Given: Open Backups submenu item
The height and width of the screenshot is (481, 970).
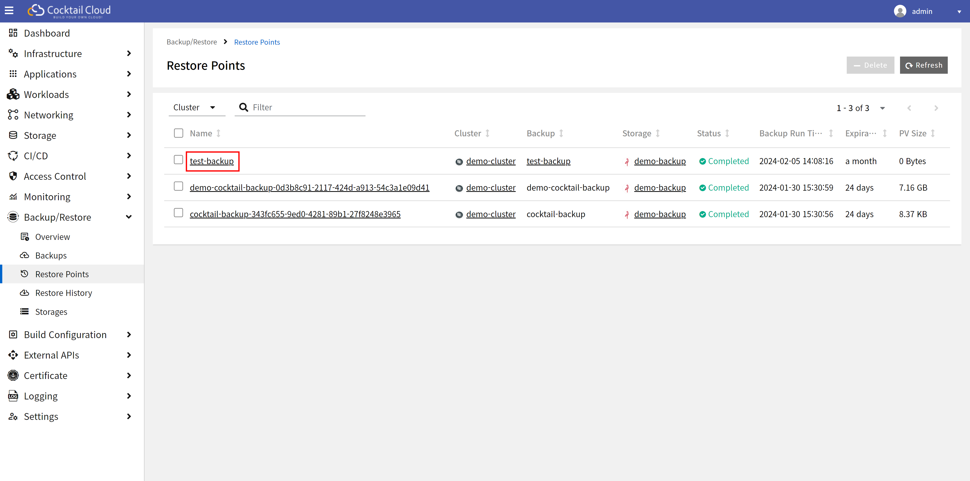Looking at the screenshot, I should [51, 255].
